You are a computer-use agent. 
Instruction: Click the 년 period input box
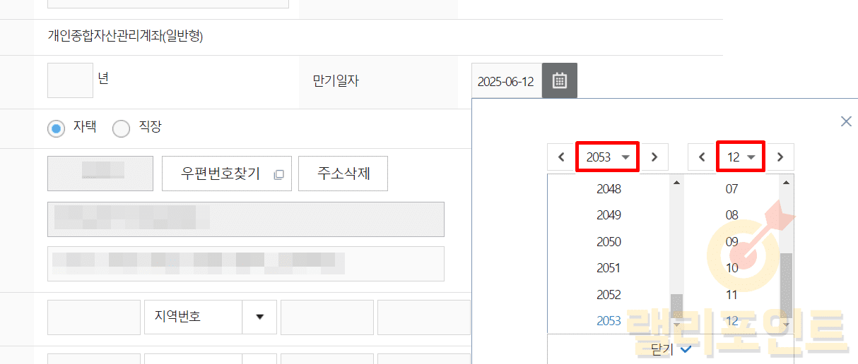click(70, 80)
